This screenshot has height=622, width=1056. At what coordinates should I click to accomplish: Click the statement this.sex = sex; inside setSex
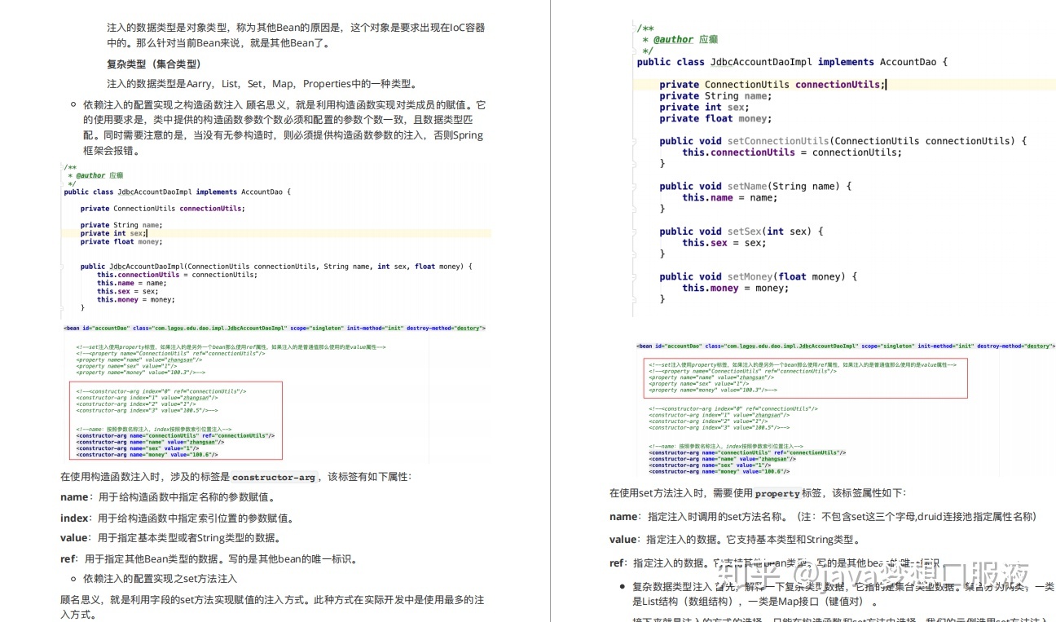click(724, 242)
